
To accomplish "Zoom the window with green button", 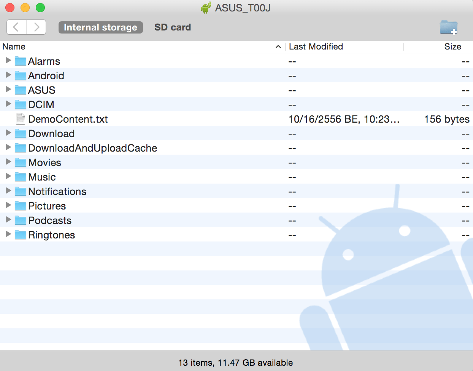I will point(40,8).
